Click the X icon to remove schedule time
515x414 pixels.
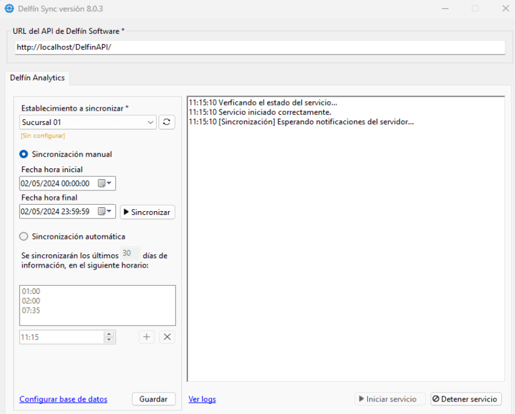click(167, 337)
